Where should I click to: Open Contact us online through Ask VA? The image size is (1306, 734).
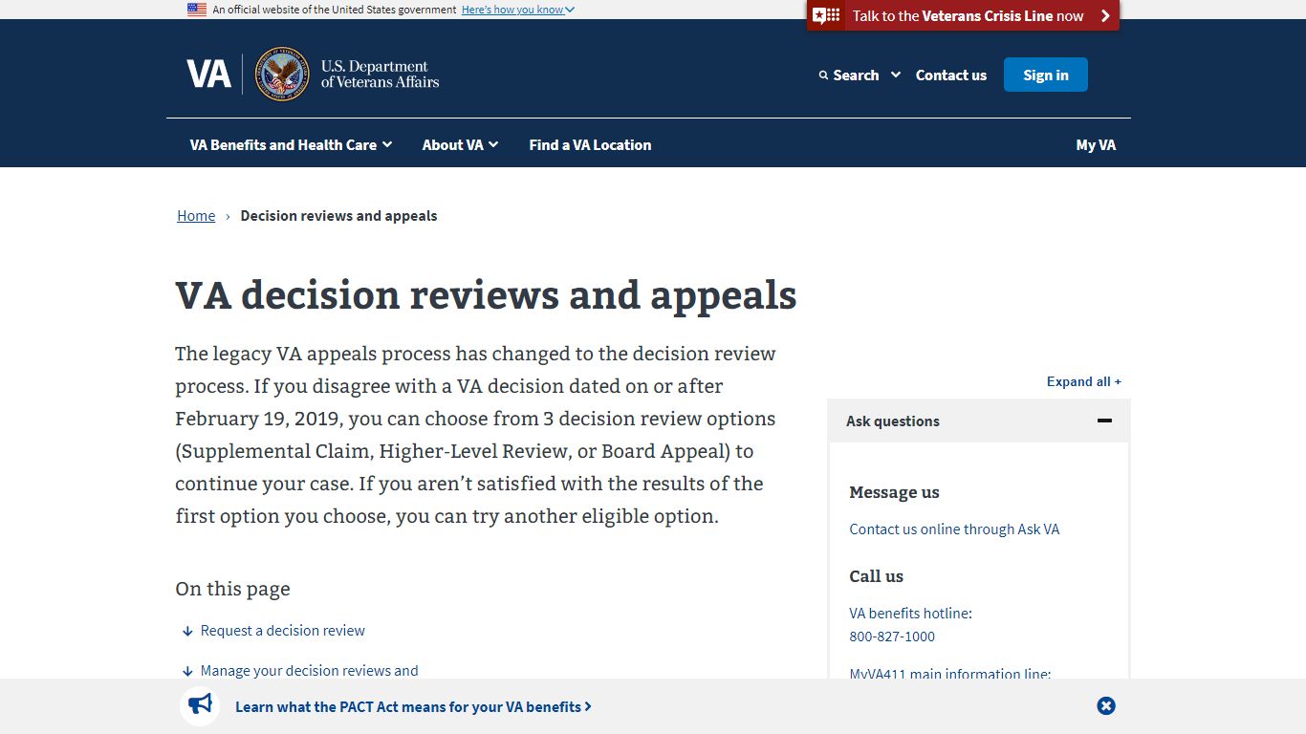click(x=954, y=529)
